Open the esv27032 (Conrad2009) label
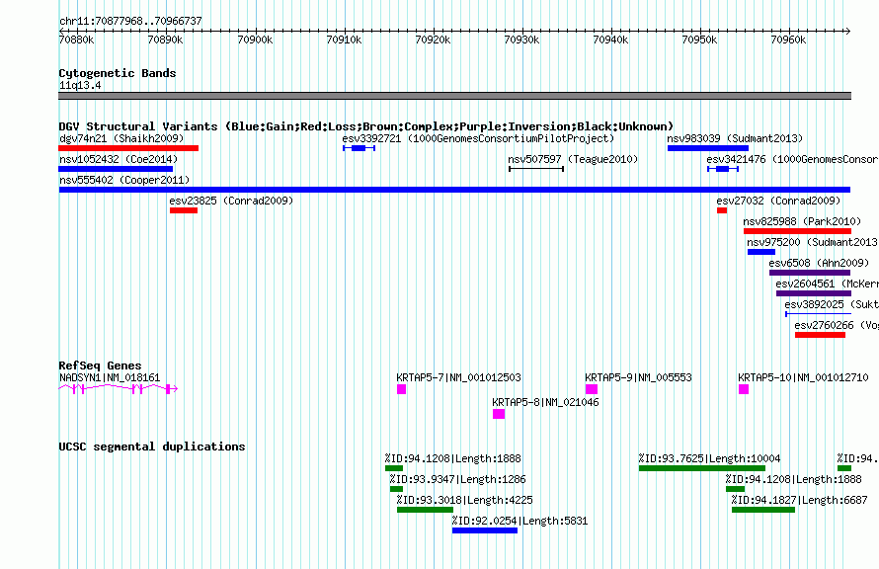 point(778,201)
